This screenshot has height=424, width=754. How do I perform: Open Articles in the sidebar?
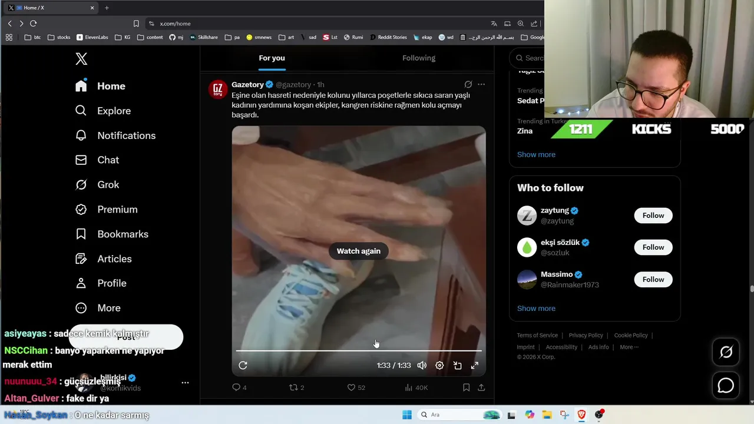click(x=103, y=259)
